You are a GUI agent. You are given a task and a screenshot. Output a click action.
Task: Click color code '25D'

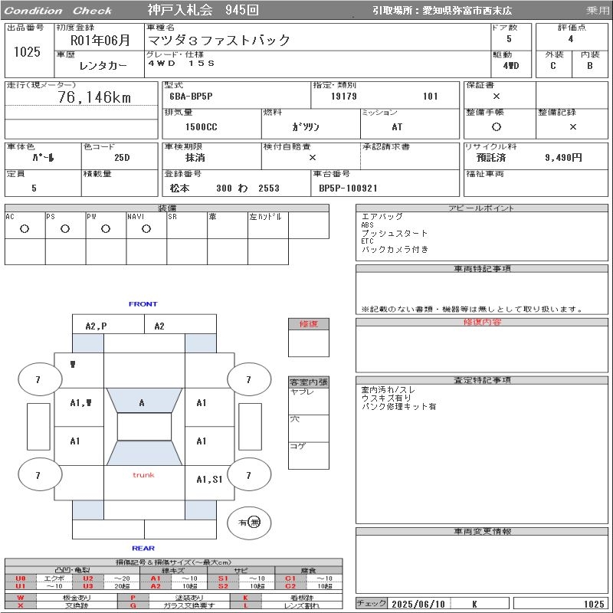122,158
